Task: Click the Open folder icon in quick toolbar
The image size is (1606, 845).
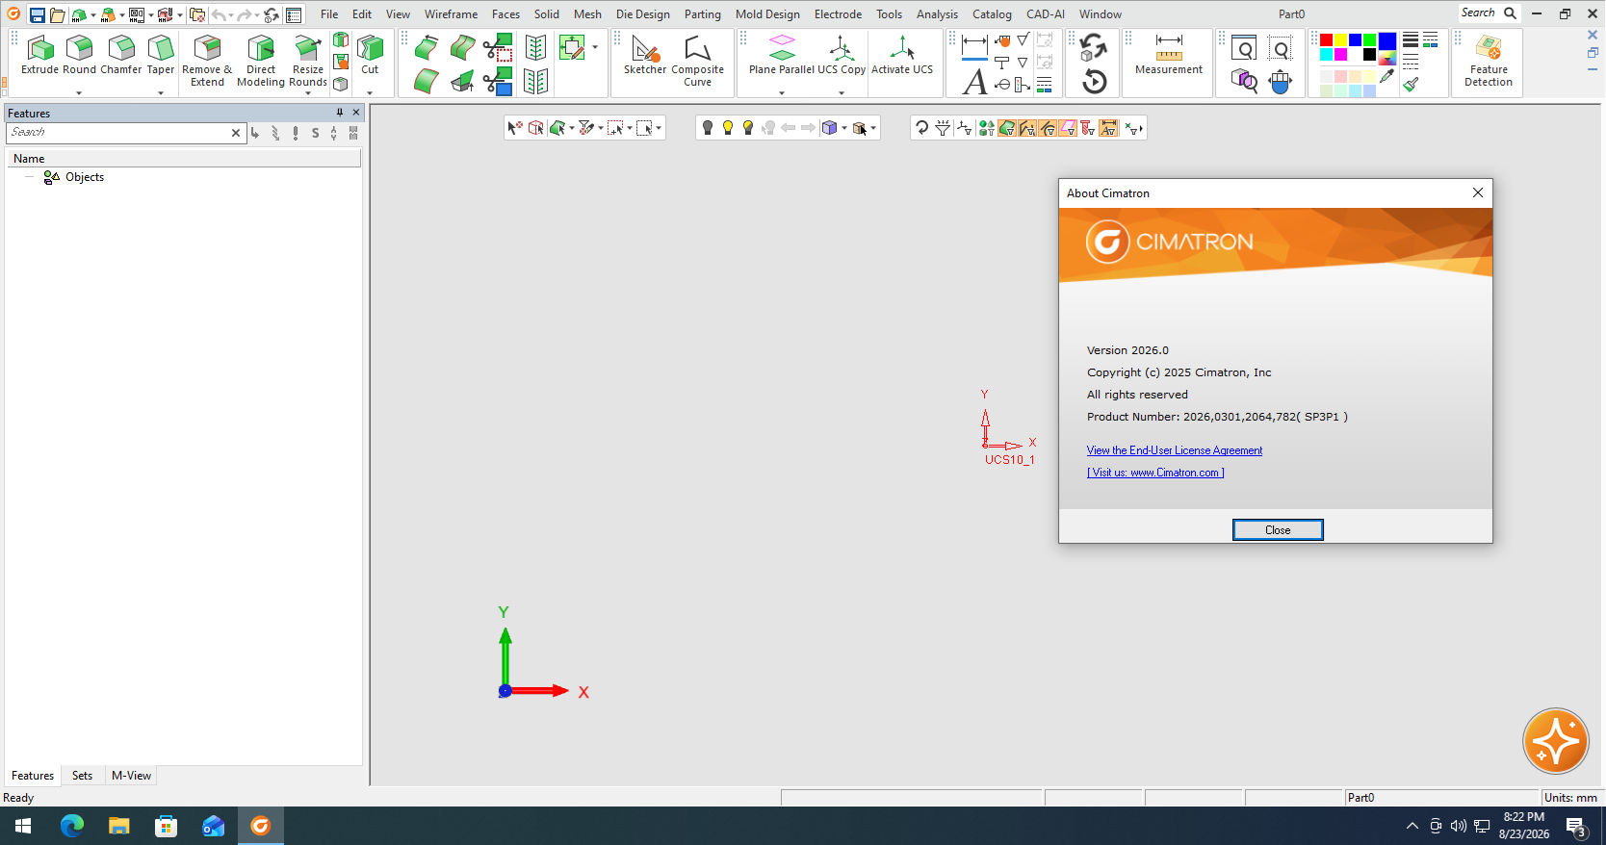Action: point(58,14)
